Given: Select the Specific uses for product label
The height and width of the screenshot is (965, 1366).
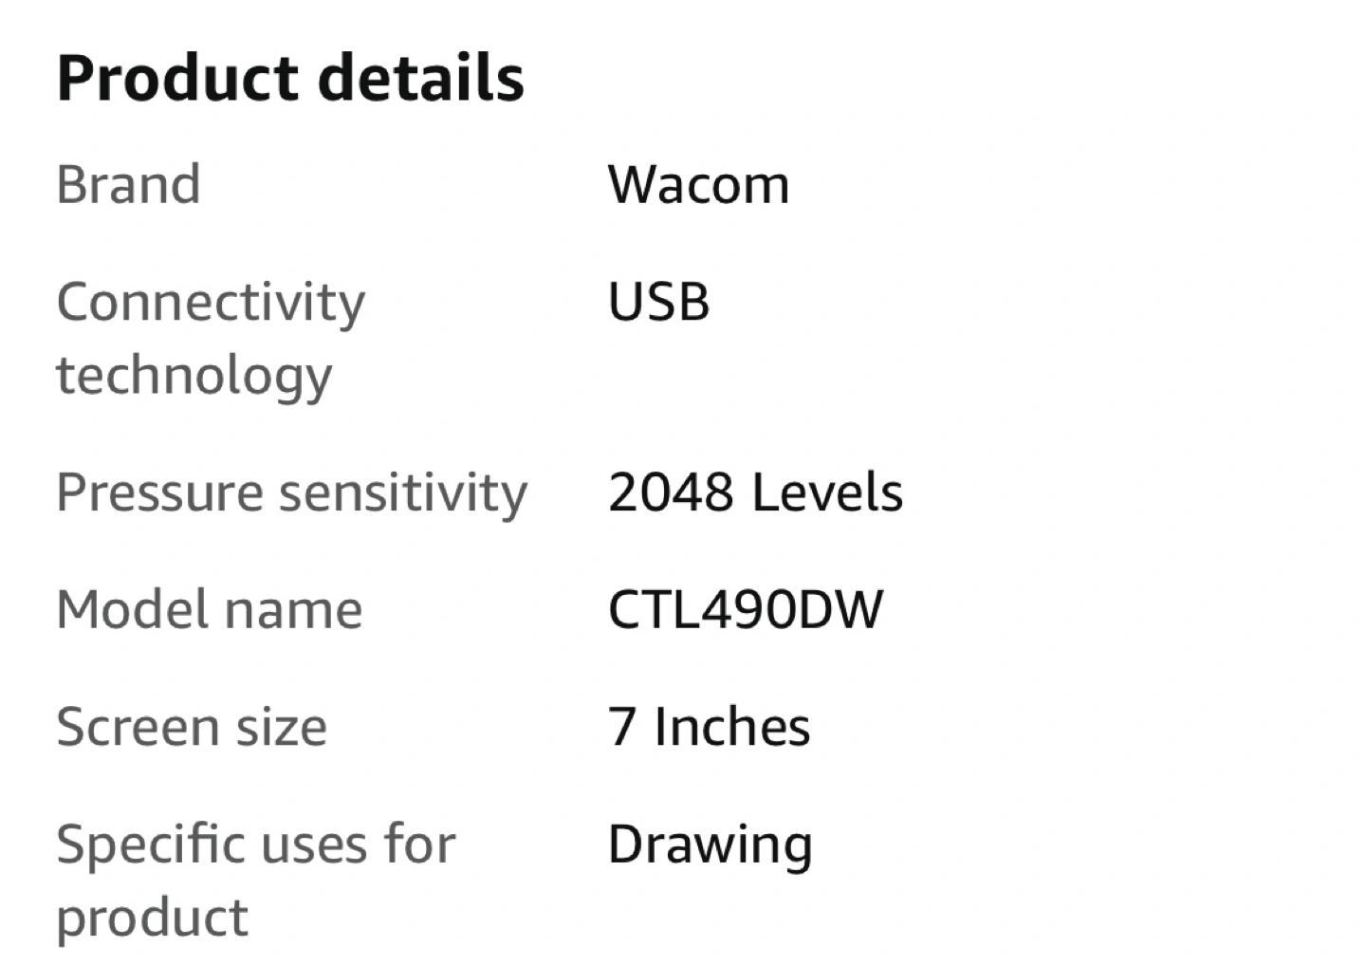Looking at the screenshot, I should coord(256,881).
